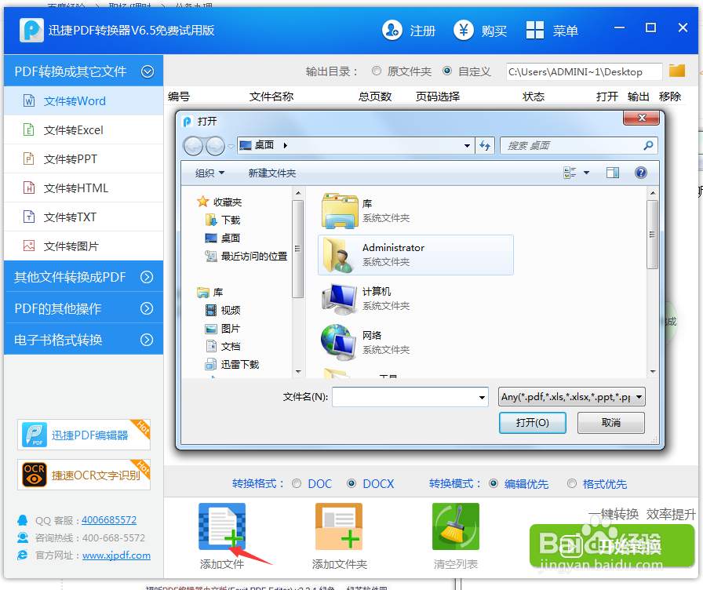The width and height of the screenshot is (703, 590).
Task: Select the Administrator folder item
Action: pos(415,255)
